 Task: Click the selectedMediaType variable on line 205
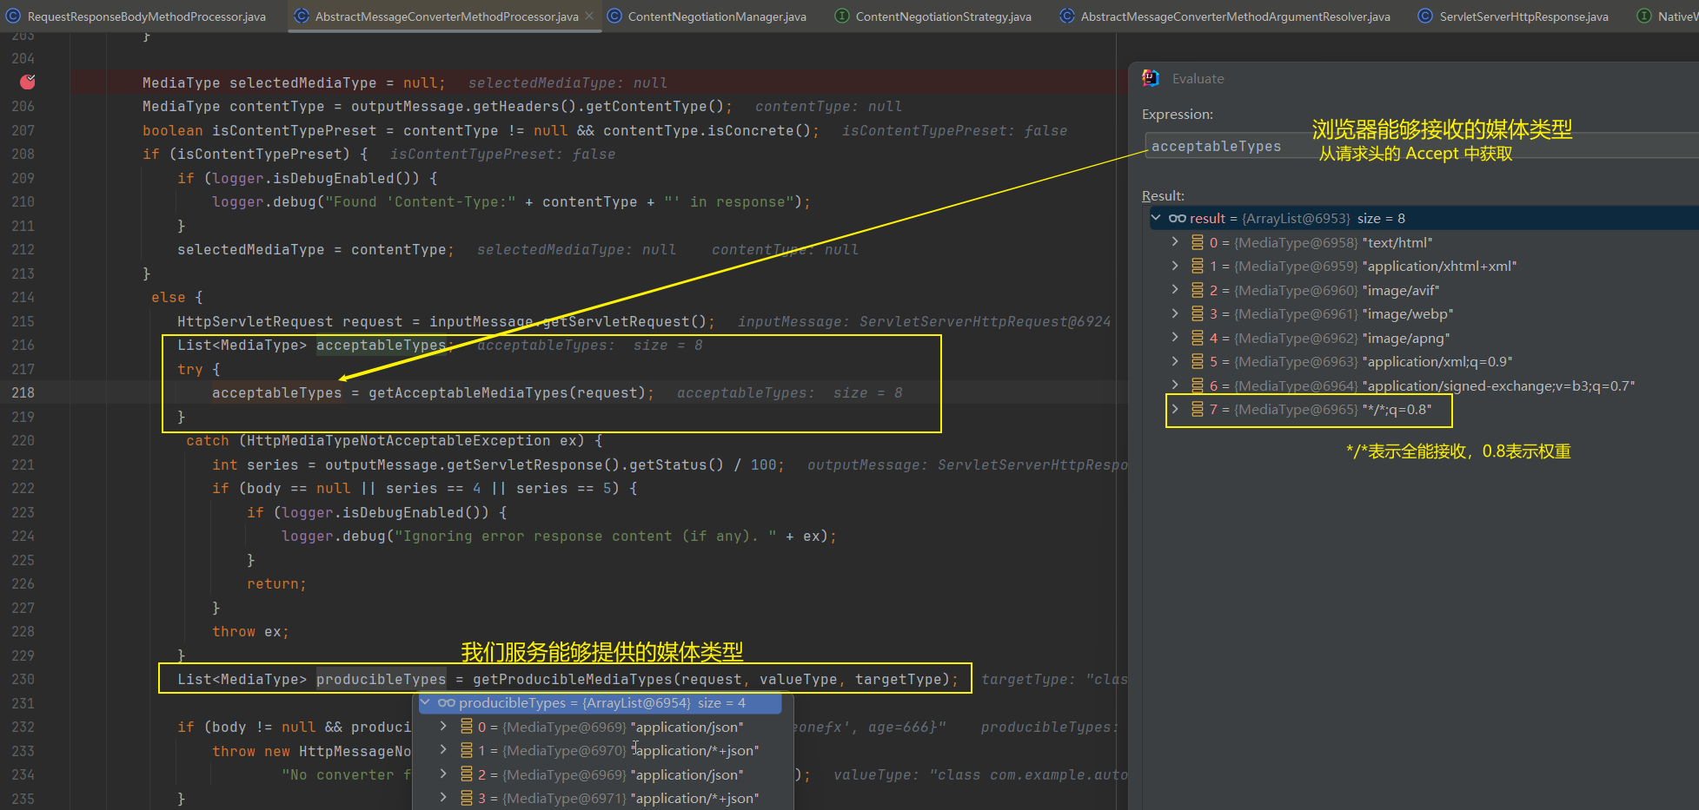pyautogui.click(x=302, y=82)
